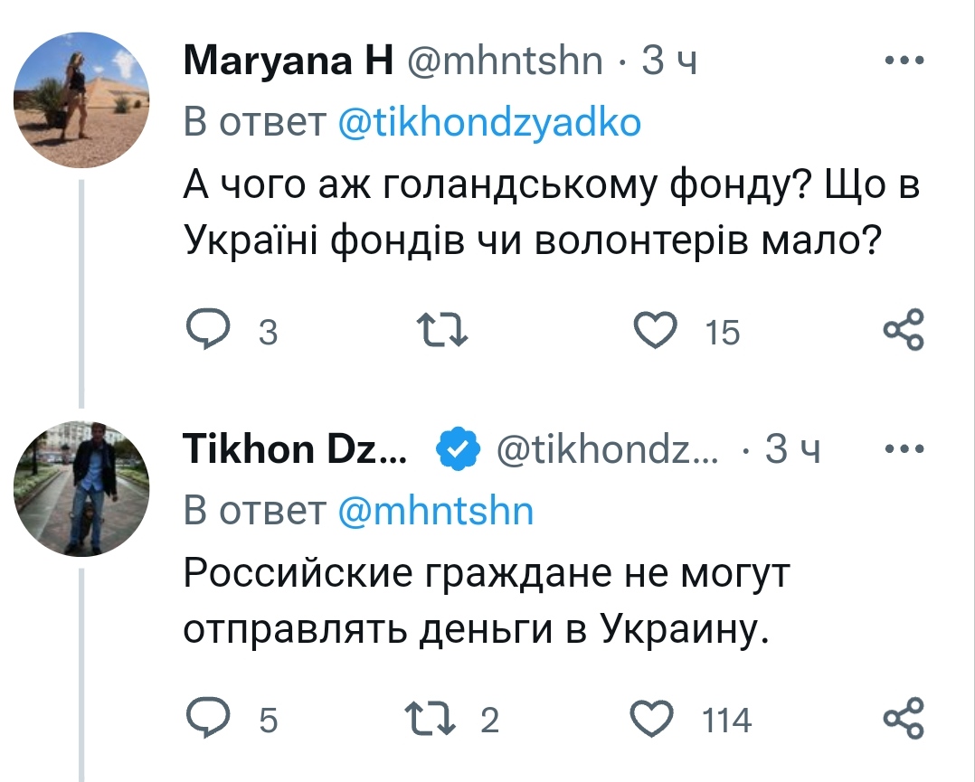Open Tikhon's tweet text about sending money
The height and width of the screenshot is (782, 975).
point(488,601)
